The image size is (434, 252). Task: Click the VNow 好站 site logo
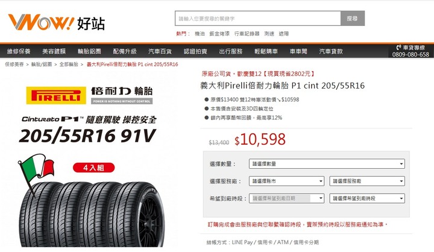coord(57,22)
